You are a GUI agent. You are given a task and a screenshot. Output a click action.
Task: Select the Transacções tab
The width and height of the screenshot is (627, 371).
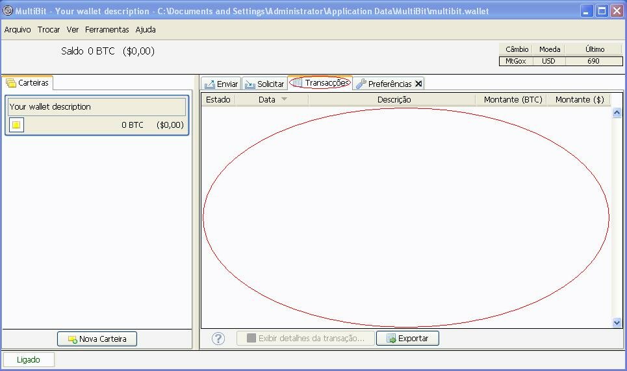coord(320,82)
